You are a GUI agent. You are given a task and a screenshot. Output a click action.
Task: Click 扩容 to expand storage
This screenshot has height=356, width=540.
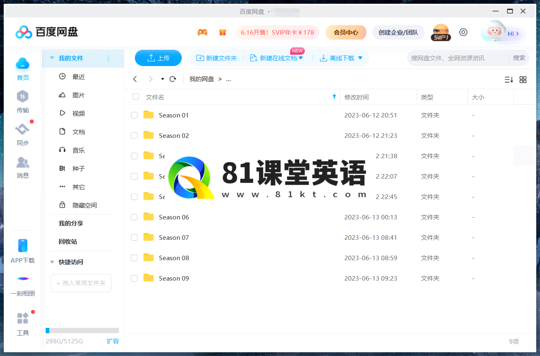113,341
